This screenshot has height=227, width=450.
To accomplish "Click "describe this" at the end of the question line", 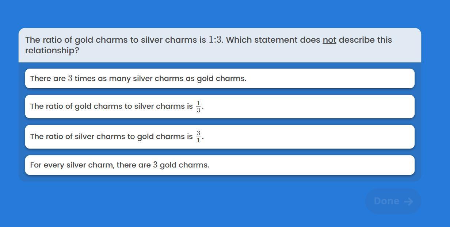I will tap(365, 40).
